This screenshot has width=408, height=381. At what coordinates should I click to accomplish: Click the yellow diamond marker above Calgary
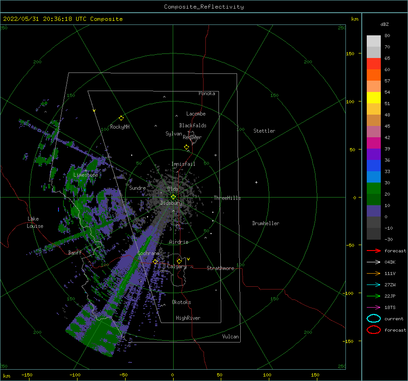[179, 261]
